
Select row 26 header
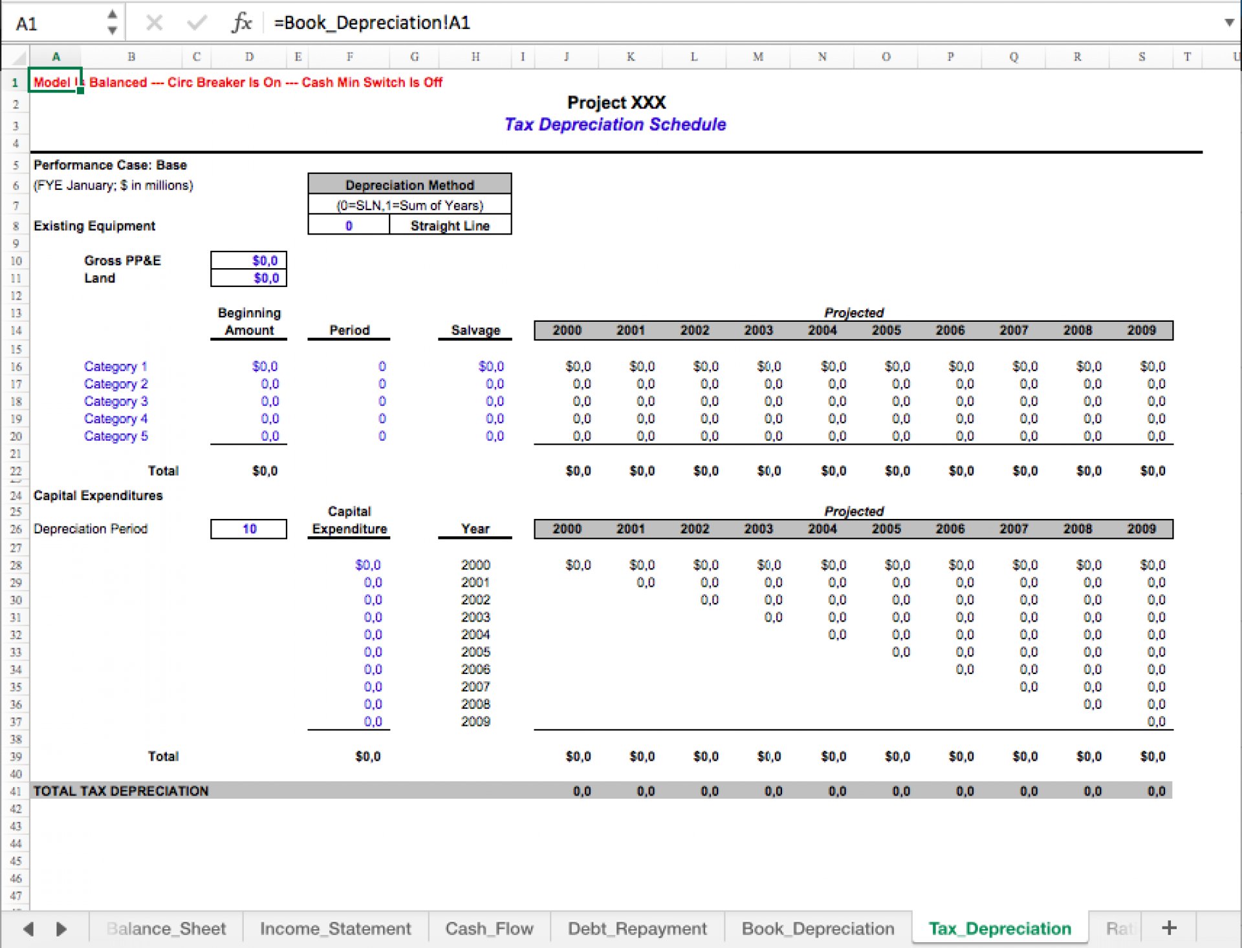(x=16, y=529)
